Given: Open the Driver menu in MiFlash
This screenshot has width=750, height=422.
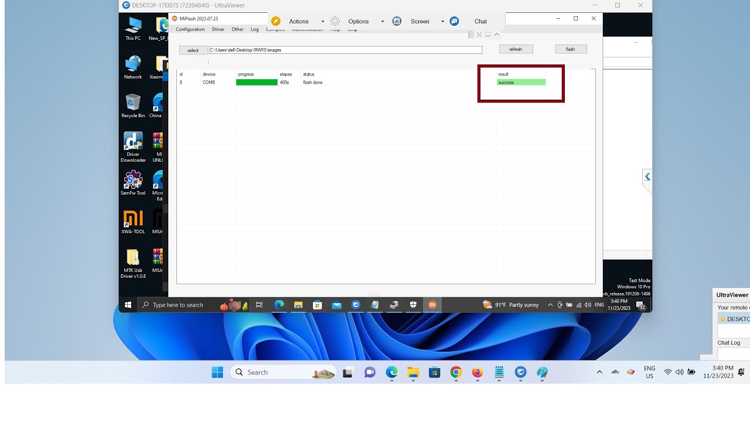Looking at the screenshot, I should [x=218, y=29].
